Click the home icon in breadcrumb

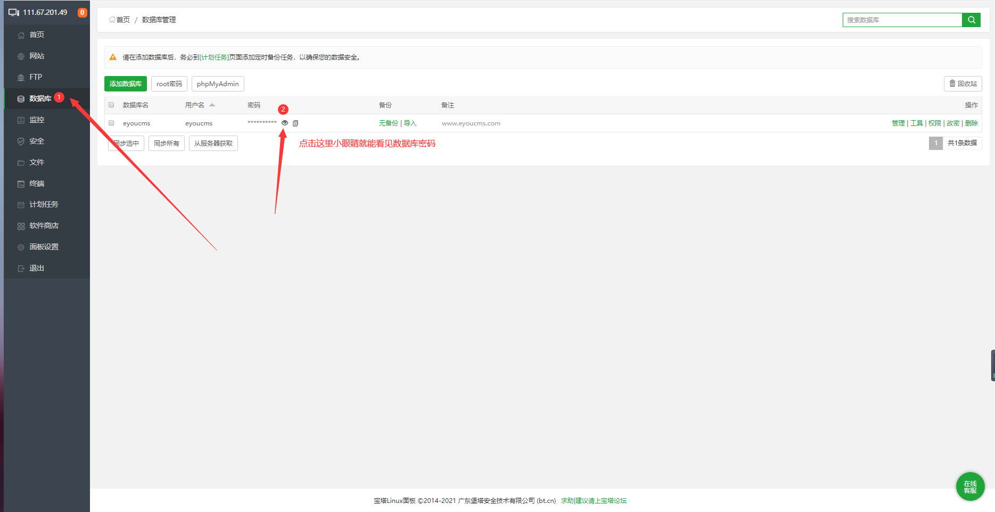tap(112, 20)
